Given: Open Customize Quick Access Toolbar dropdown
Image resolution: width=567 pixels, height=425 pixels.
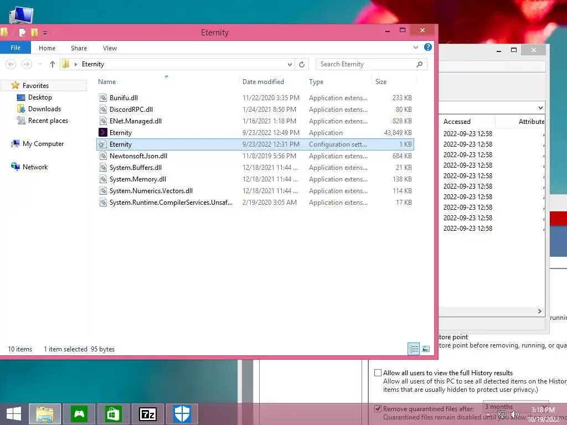Looking at the screenshot, I should coord(45,33).
